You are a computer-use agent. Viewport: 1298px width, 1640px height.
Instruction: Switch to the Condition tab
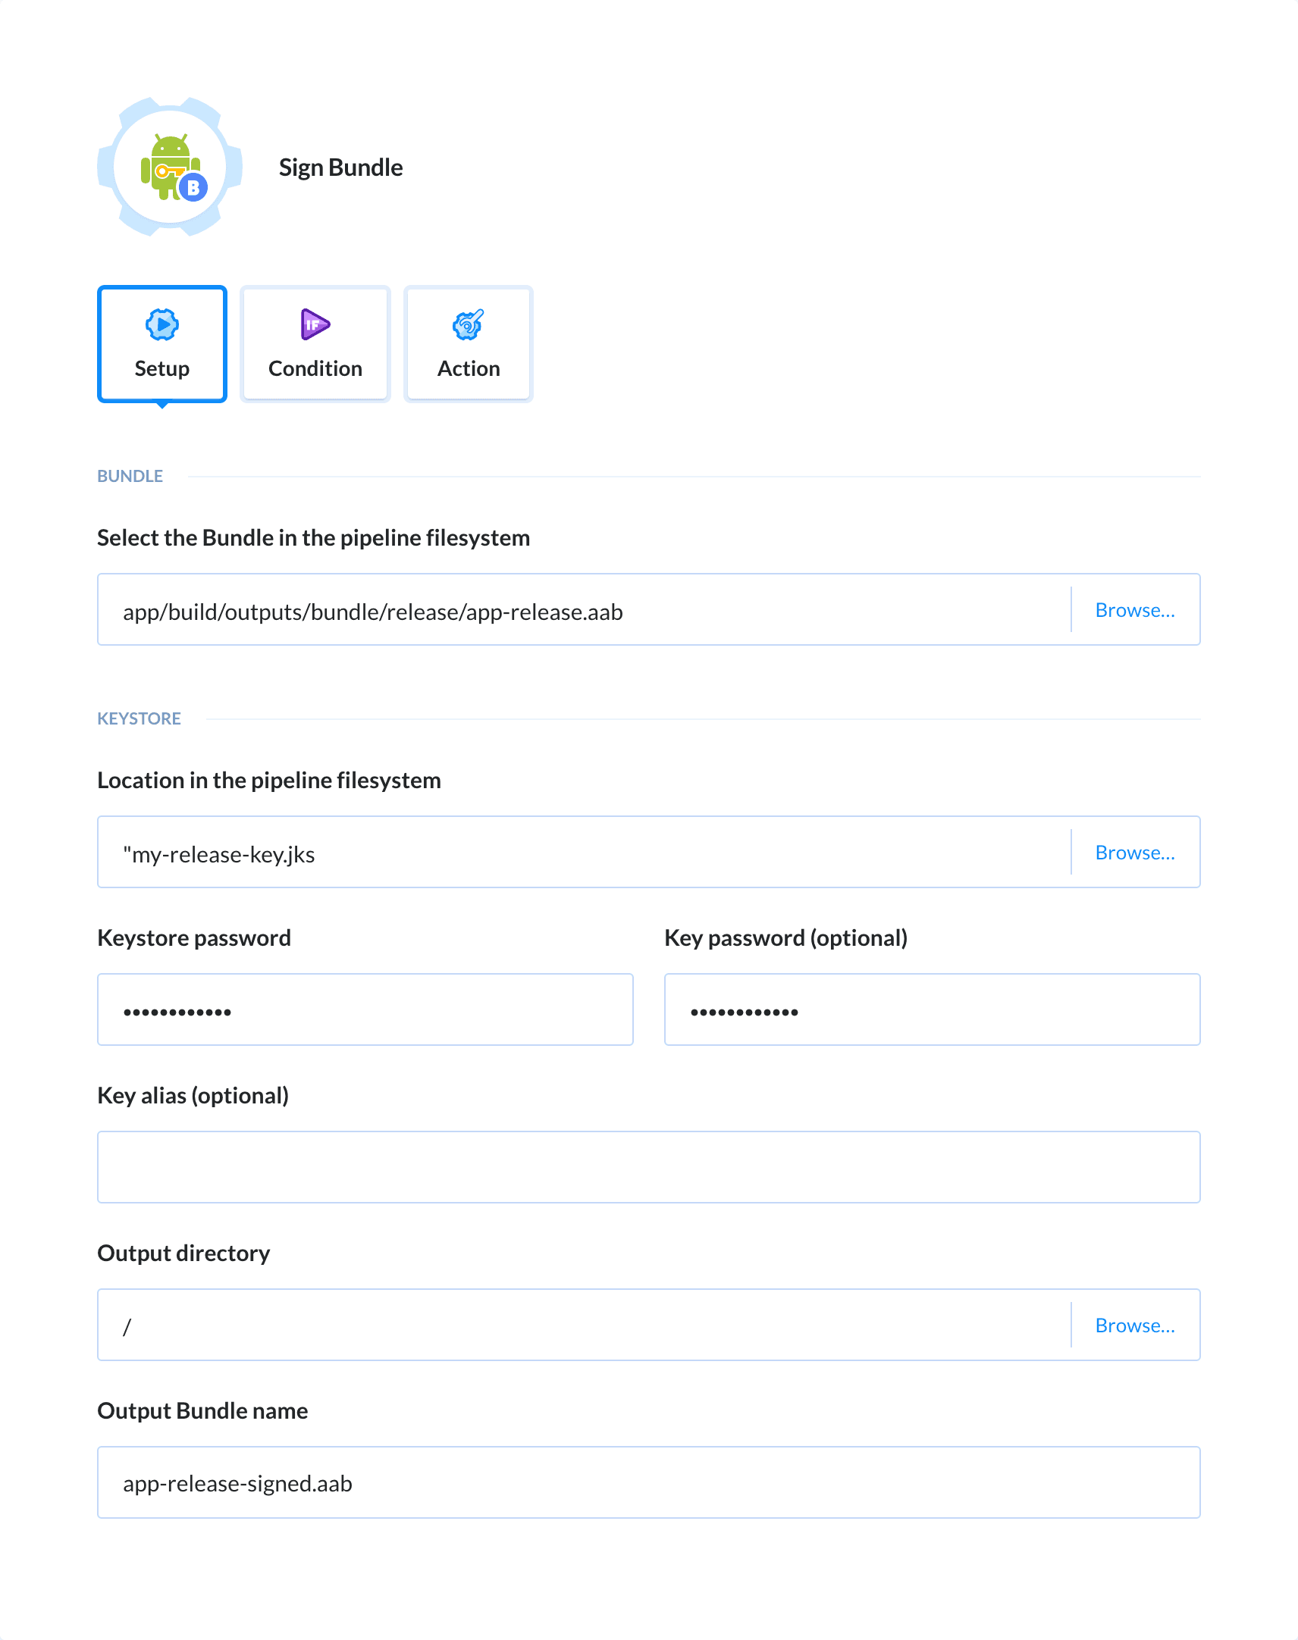314,343
